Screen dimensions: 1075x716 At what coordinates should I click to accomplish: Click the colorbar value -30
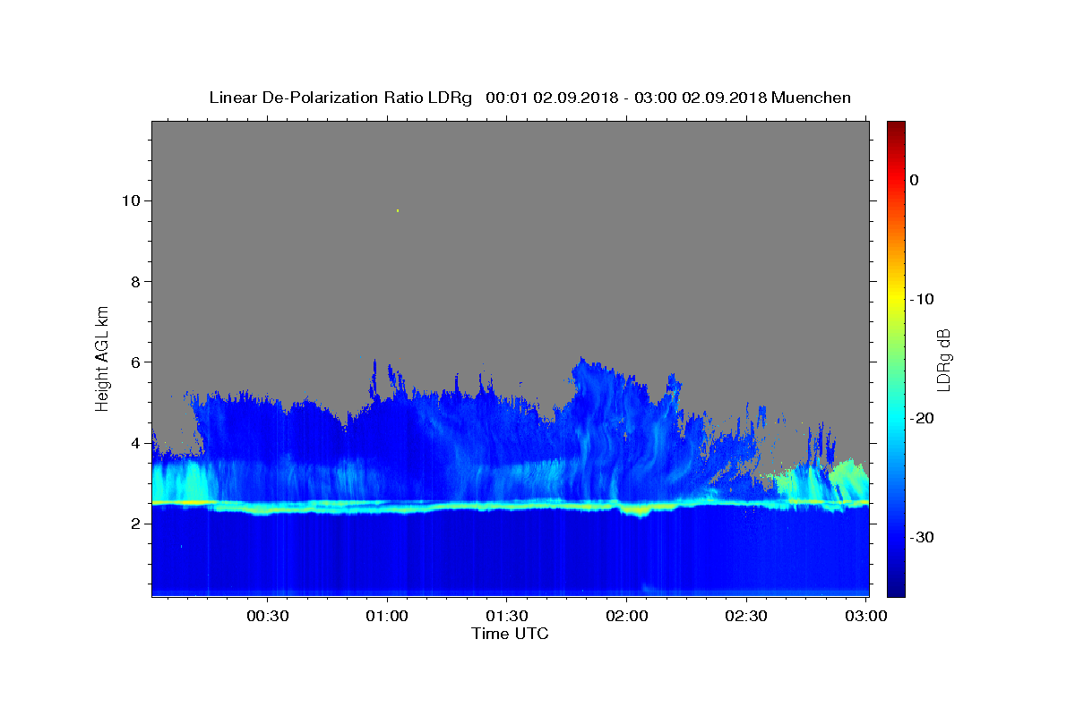point(922,537)
